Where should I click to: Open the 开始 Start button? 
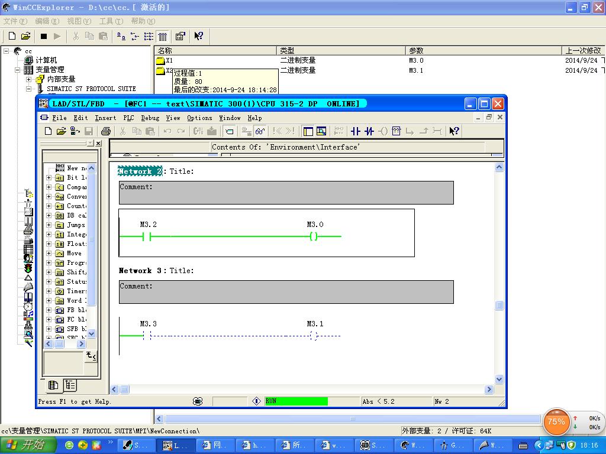point(28,445)
